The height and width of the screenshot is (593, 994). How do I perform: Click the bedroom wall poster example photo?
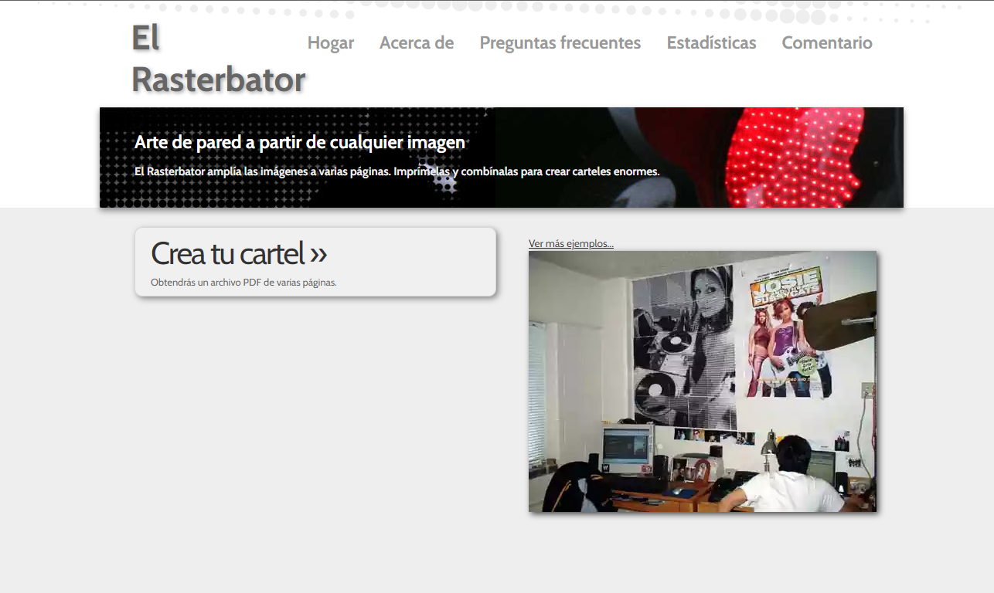pyautogui.click(x=702, y=381)
